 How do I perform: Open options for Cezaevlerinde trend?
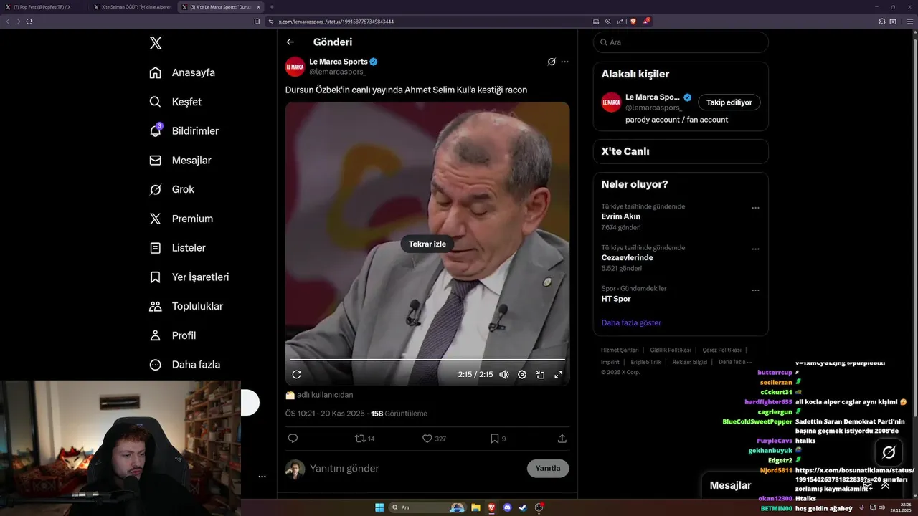pyautogui.click(x=755, y=249)
